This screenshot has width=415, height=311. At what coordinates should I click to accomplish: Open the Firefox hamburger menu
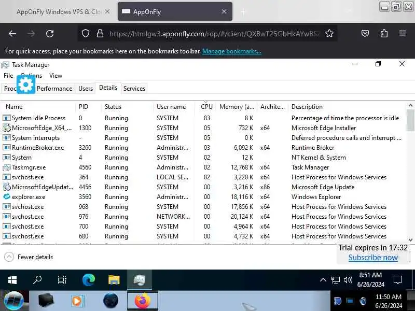[403, 33]
